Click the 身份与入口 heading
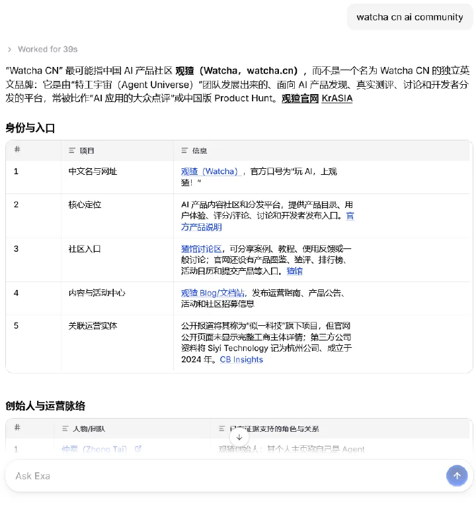The width and height of the screenshot is (476, 512). tap(30, 128)
